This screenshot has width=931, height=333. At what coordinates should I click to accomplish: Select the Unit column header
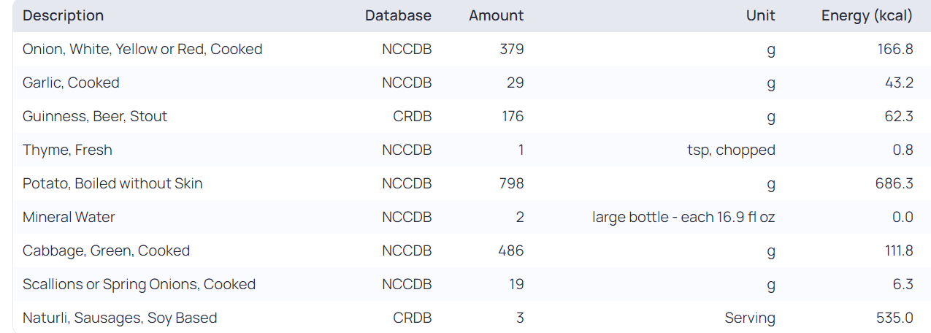tap(760, 15)
